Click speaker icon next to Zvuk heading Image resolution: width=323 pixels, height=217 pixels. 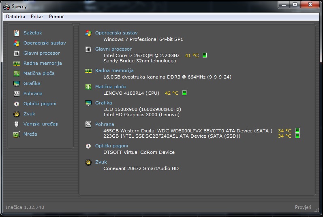(x=88, y=162)
